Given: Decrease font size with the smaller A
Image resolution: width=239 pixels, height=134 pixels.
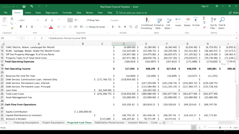Looking at the screenshot, I should coord(52,20).
